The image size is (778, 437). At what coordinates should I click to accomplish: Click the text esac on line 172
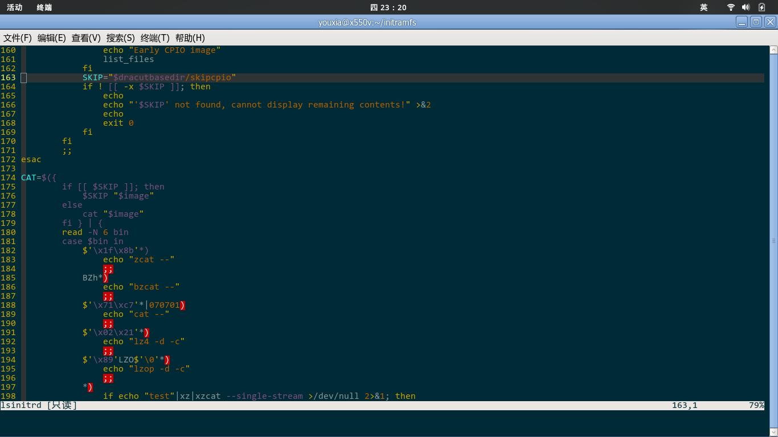[x=31, y=159]
